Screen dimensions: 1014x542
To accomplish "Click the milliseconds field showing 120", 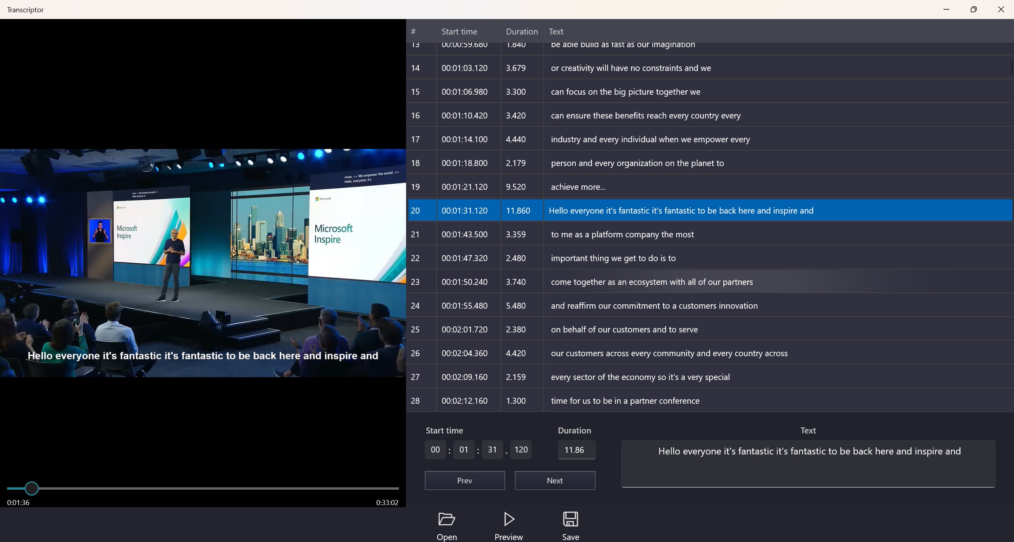I will (x=521, y=450).
